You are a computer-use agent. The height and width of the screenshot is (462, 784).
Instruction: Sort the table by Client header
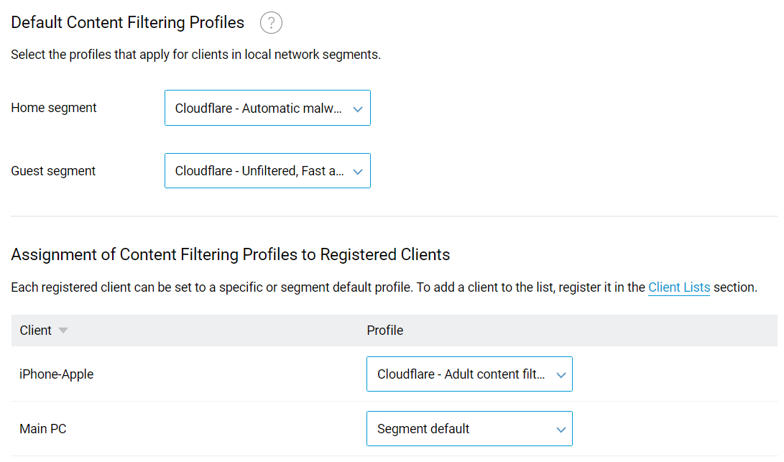(35, 331)
